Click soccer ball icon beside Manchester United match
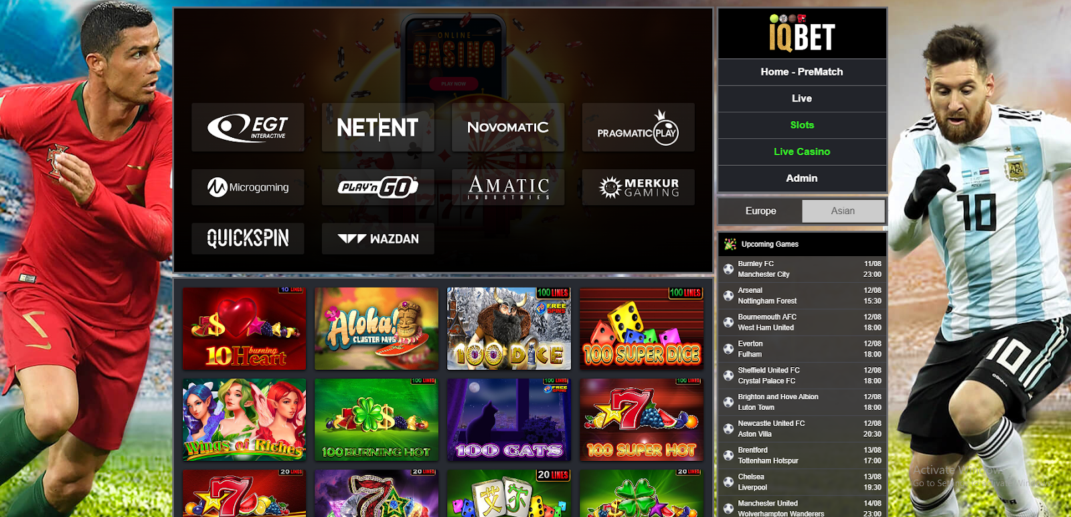The height and width of the screenshot is (517, 1071). tap(728, 508)
